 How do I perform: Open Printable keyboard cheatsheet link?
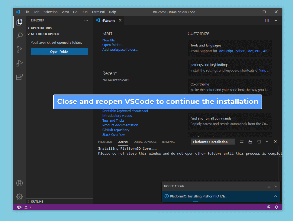125,111
